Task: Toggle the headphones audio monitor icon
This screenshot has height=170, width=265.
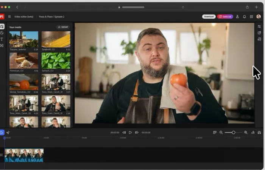Action: tap(259, 133)
